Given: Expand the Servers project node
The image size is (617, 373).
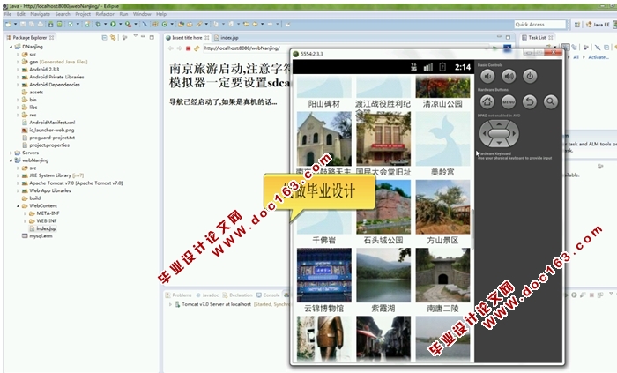Looking at the screenshot, I should pyautogui.click(x=11, y=153).
